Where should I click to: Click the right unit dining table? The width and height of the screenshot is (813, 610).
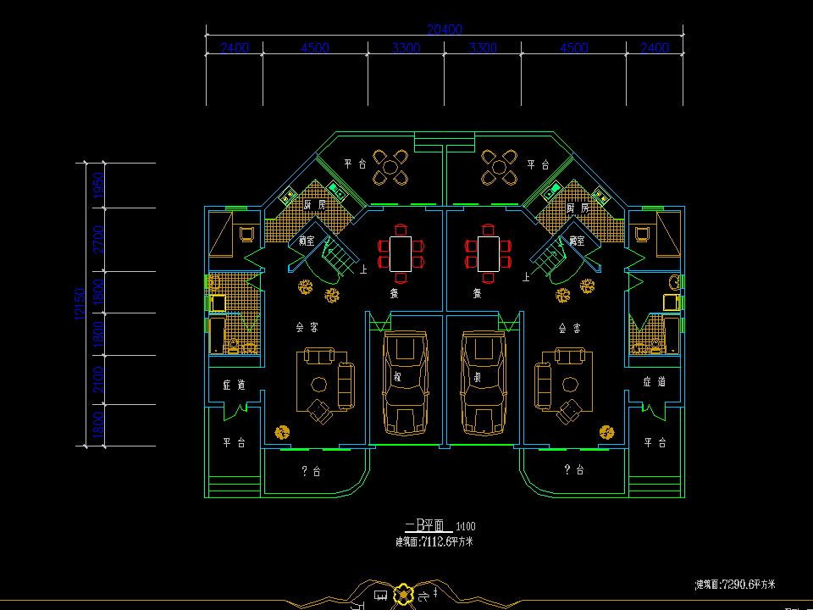point(489,253)
